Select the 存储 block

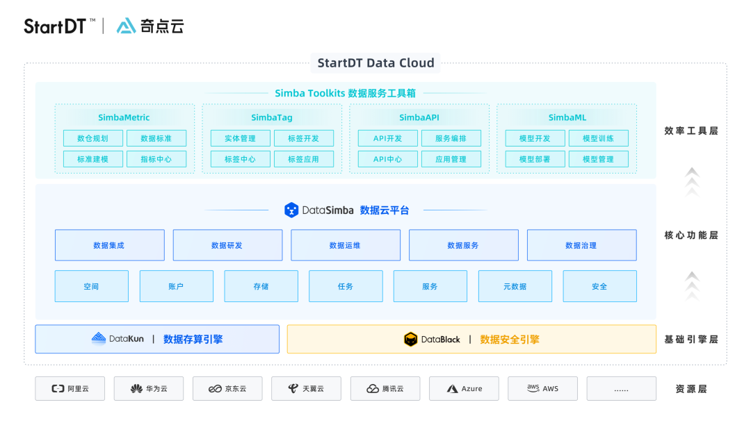click(x=261, y=286)
